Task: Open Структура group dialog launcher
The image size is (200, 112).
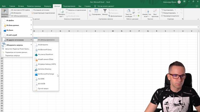Action: [182, 19]
